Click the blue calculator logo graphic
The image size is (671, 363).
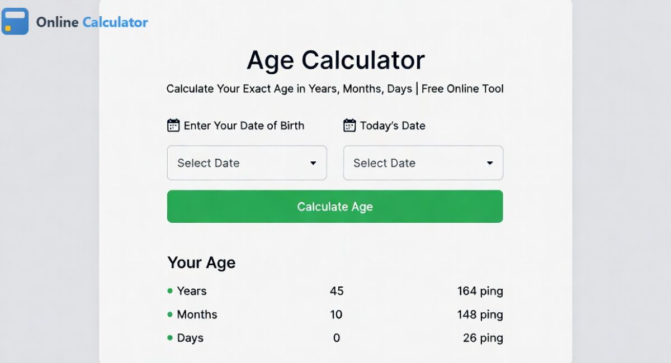[x=15, y=21]
